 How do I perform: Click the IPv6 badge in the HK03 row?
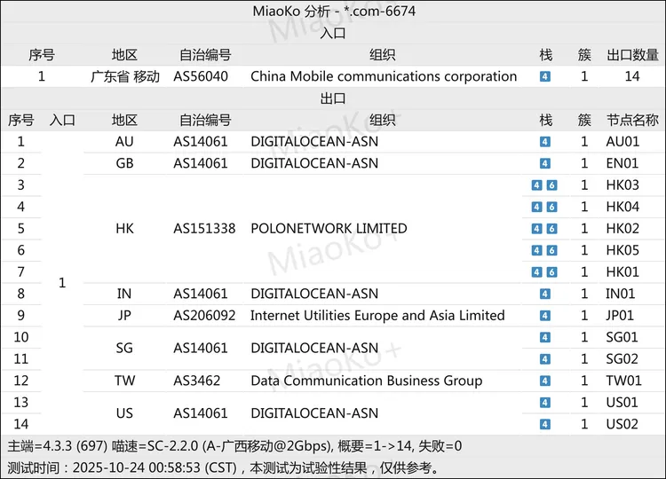coord(551,185)
